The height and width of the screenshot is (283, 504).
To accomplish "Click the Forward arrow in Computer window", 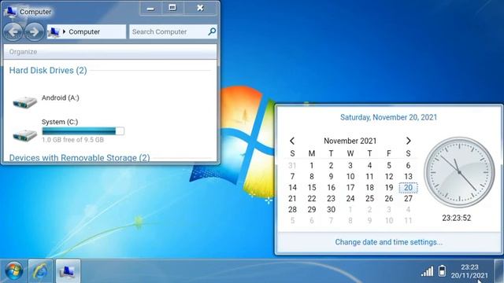I will (x=35, y=31).
